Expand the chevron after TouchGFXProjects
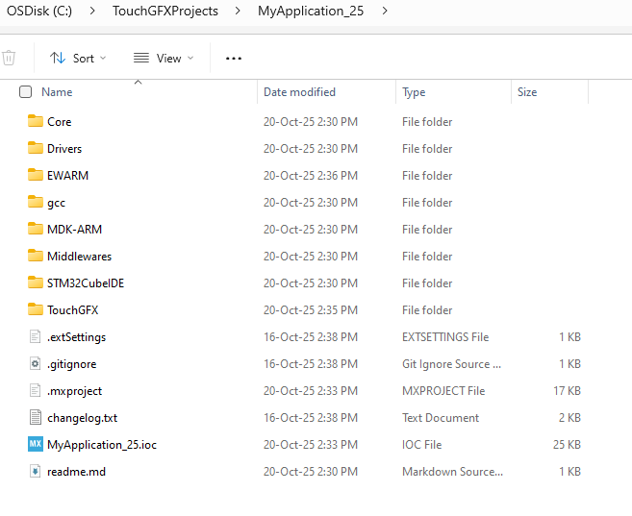The height and width of the screenshot is (516, 632). tap(238, 11)
